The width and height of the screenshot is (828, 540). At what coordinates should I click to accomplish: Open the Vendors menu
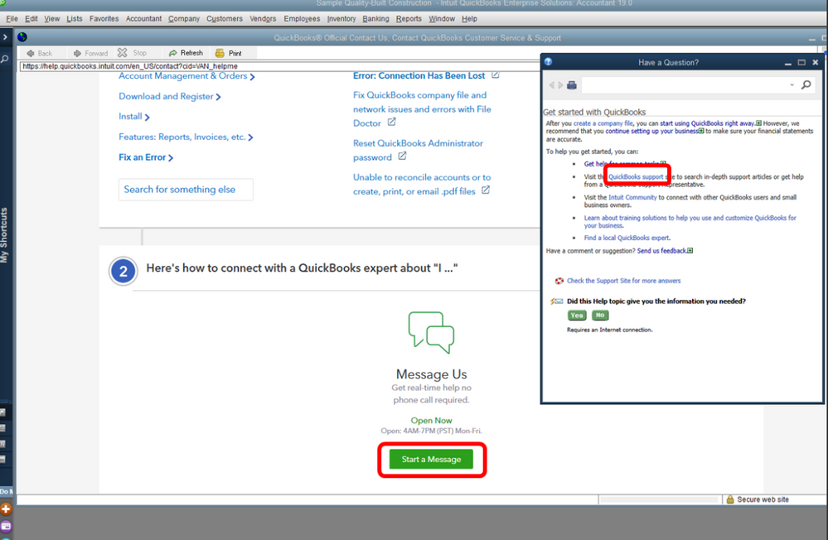(x=263, y=18)
